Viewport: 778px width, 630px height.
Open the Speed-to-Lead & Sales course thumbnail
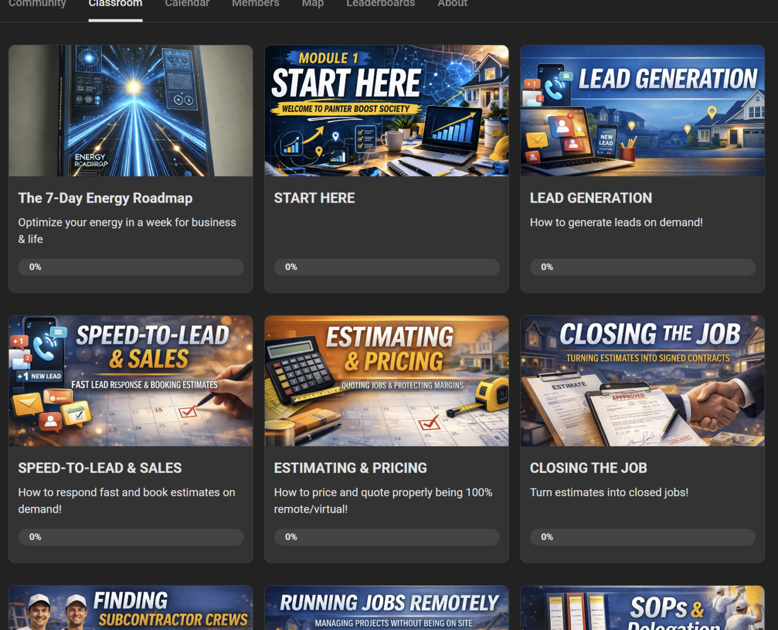click(x=131, y=381)
